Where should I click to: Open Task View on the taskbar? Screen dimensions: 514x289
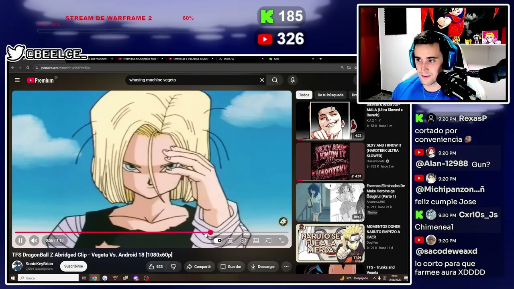click(84, 278)
